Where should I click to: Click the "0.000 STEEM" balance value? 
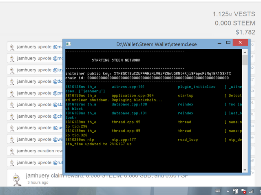pos(235,23)
